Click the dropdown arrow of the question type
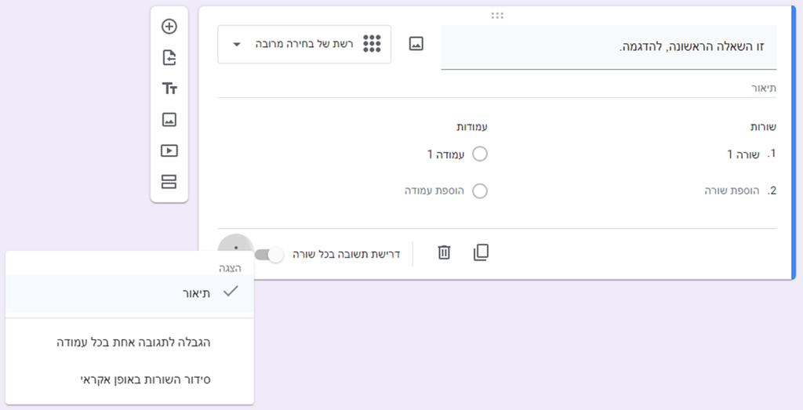Screen dimensions: 803x410 237,45
